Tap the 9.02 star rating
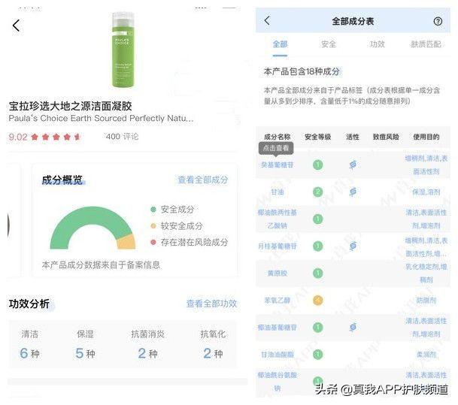This screenshot has height=405, width=458. click(x=44, y=137)
